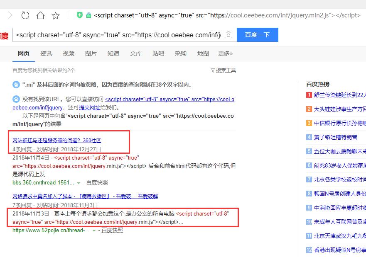View site info via green padlock icon

(89, 16)
